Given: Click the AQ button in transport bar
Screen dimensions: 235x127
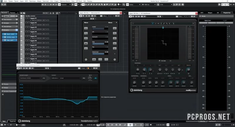Looking at the screenshot, I should point(23,125).
